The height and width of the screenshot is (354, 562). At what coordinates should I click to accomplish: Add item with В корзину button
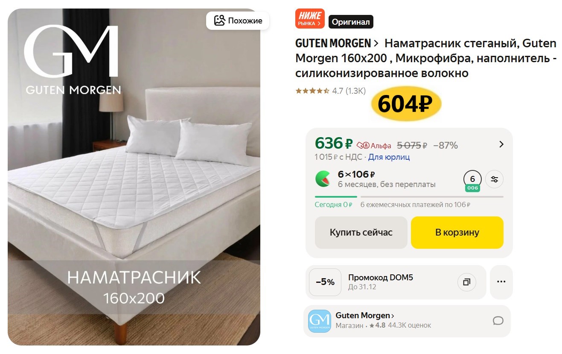coord(457,233)
